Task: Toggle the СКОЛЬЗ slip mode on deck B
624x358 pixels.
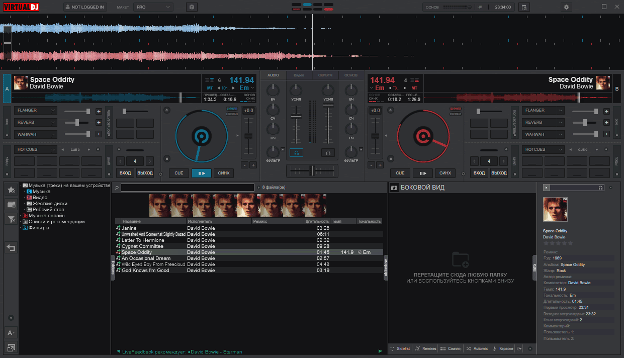Action: click(x=456, y=114)
